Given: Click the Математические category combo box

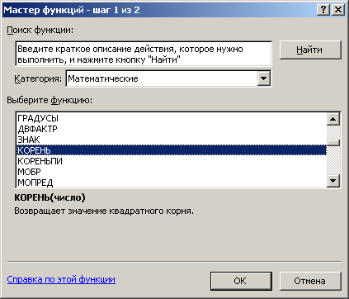Looking at the screenshot, I should [x=168, y=78].
